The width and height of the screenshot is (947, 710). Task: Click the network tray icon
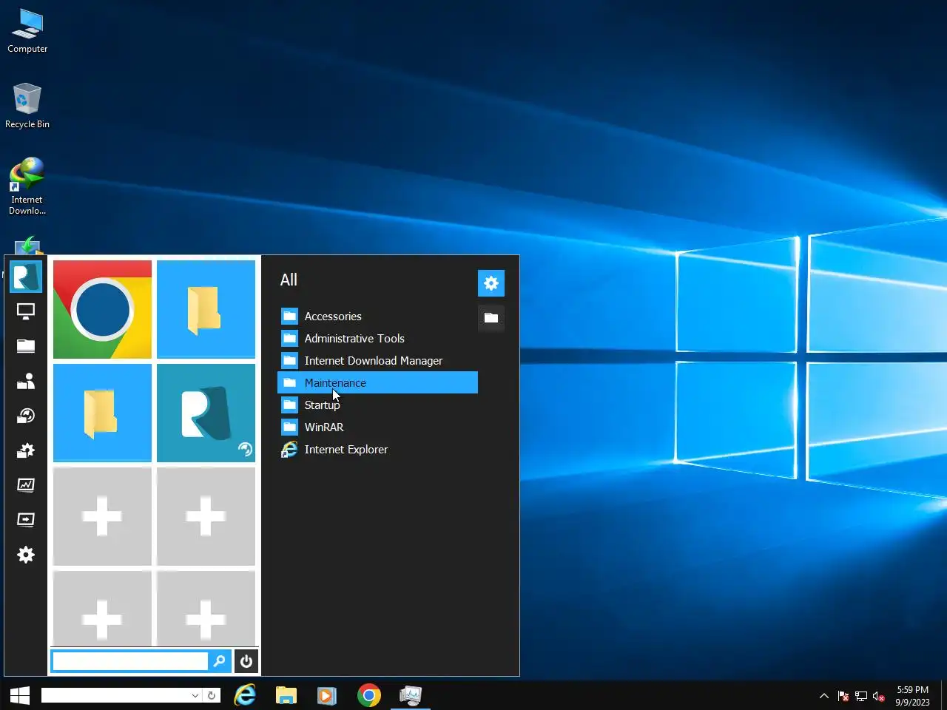(x=861, y=696)
